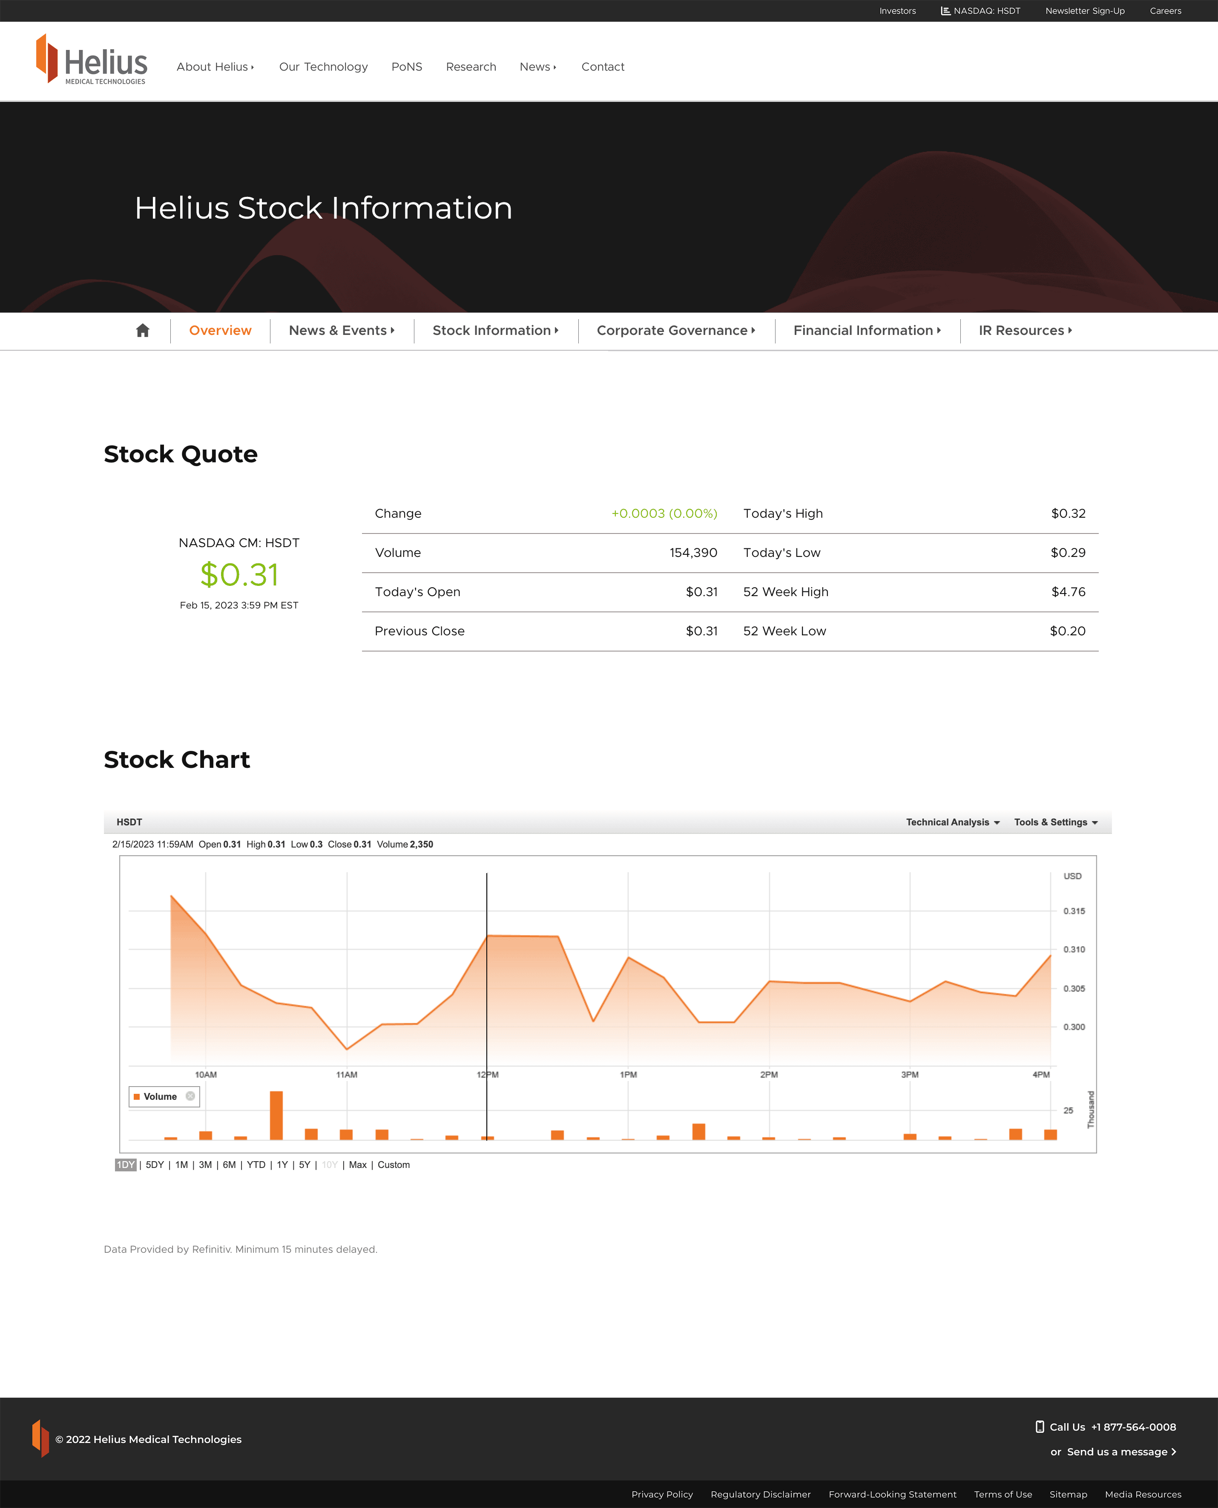Viewport: 1218px width, 1508px height.
Task: Remove the Volume indicator via its x icon
Action: [190, 1096]
